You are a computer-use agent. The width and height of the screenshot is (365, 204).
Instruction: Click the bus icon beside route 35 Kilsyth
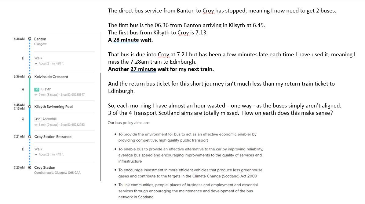(23, 89)
